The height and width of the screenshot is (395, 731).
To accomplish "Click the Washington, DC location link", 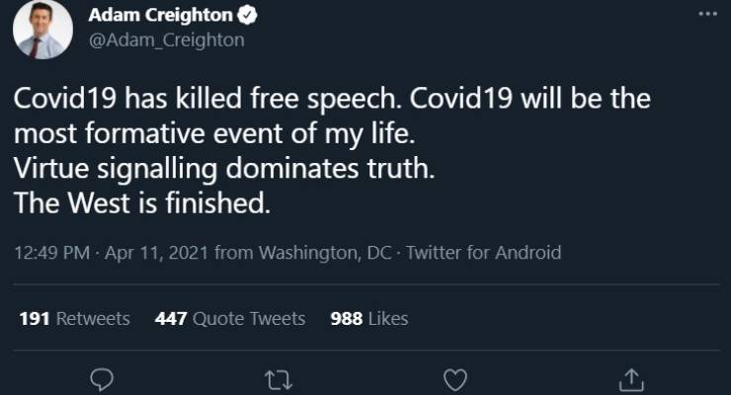I will pyautogui.click(x=324, y=253).
